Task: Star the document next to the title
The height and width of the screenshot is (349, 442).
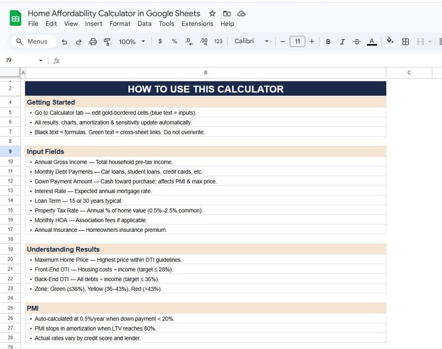Action: coord(212,14)
